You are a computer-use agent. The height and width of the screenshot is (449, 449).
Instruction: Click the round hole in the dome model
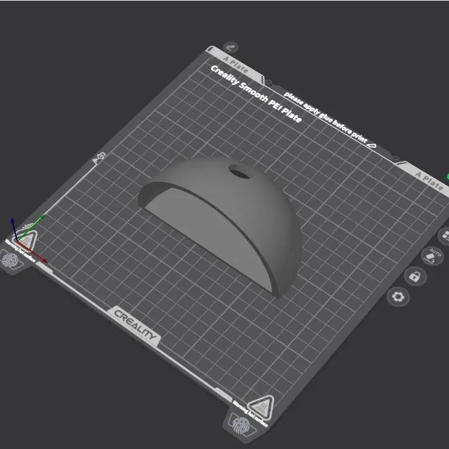(x=241, y=172)
